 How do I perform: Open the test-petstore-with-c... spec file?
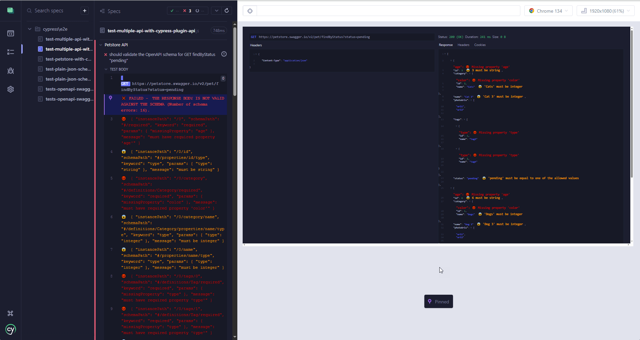pos(68,59)
